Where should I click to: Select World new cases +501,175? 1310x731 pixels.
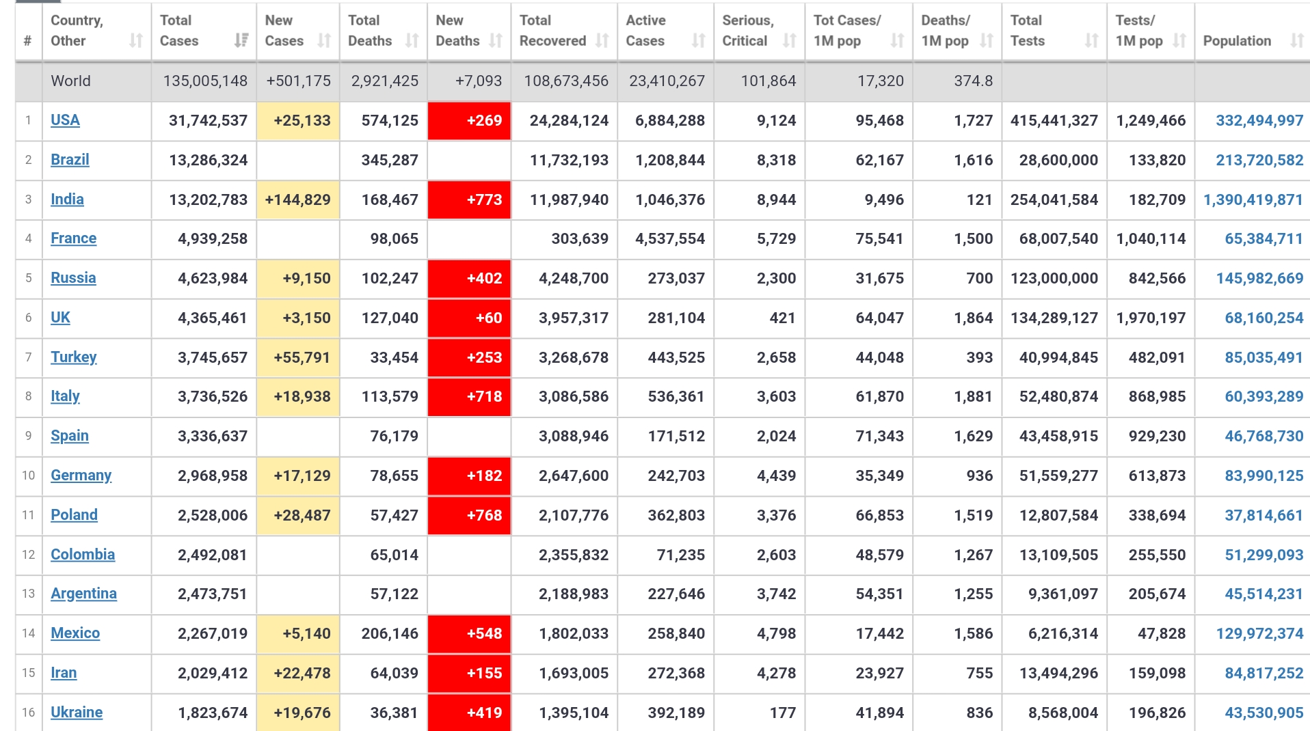[297, 81]
